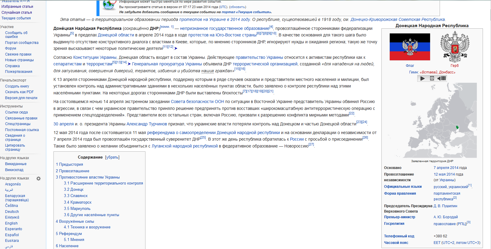Open Луганской народной республикой link
Viewport: 491px width, 249px height.
[185, 146]
